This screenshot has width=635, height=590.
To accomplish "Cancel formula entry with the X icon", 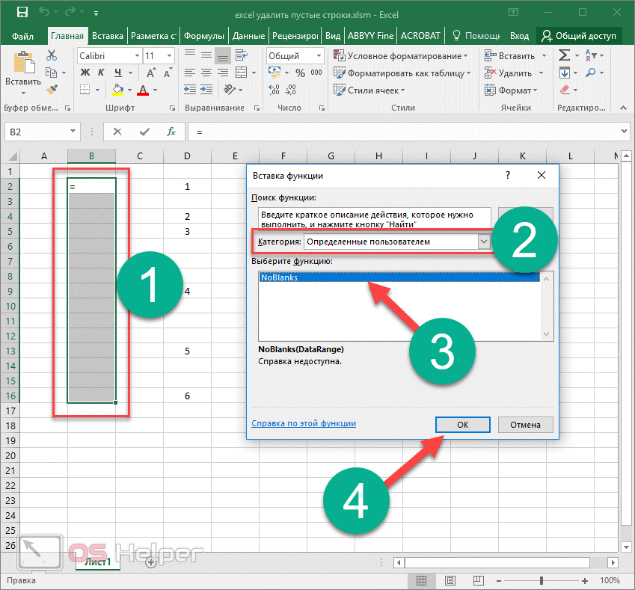I will click(117, 132).
